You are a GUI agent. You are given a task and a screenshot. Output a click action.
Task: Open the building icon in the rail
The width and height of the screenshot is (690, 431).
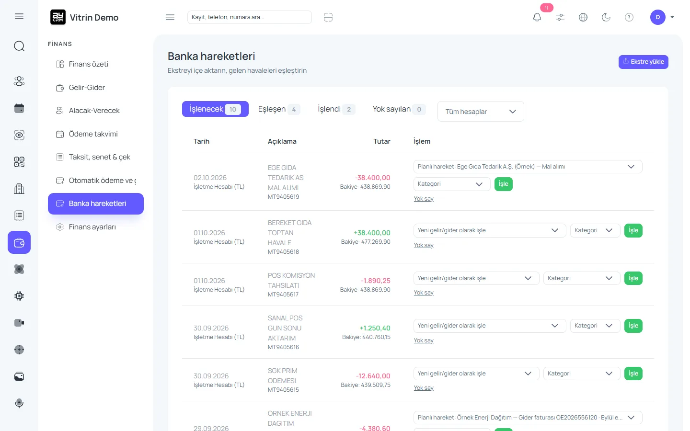click(x=19, y=189)
